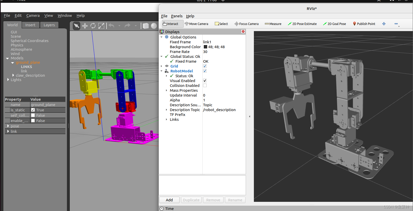413x211 pixels.
Task: Uncheck the Visual Enabled checkbox
Action: 205,81
